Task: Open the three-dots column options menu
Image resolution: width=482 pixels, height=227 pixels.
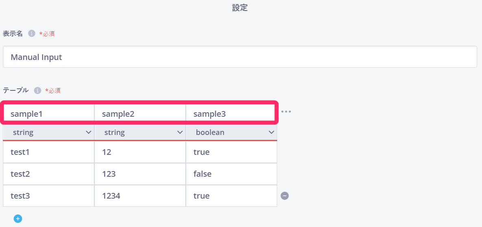Action: click(286, 111)
